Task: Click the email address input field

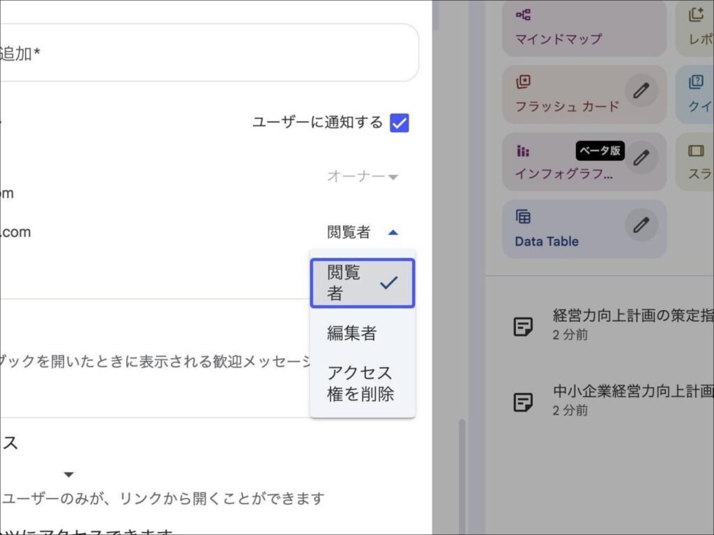Action: tap(209, 52)
